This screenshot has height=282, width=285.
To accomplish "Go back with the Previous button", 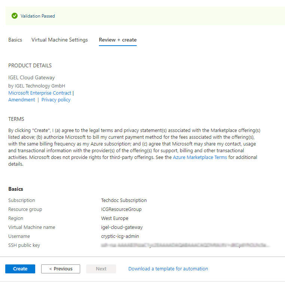I will [x=61, y=269].
